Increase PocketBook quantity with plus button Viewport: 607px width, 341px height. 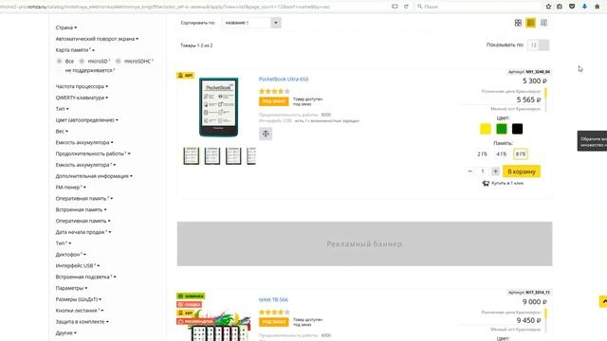point(495,170)
